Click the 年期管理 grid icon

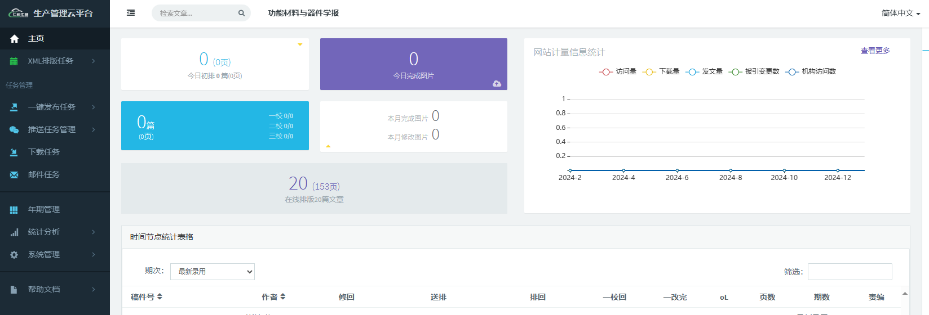pyautogui.click(x=14, y=210)
